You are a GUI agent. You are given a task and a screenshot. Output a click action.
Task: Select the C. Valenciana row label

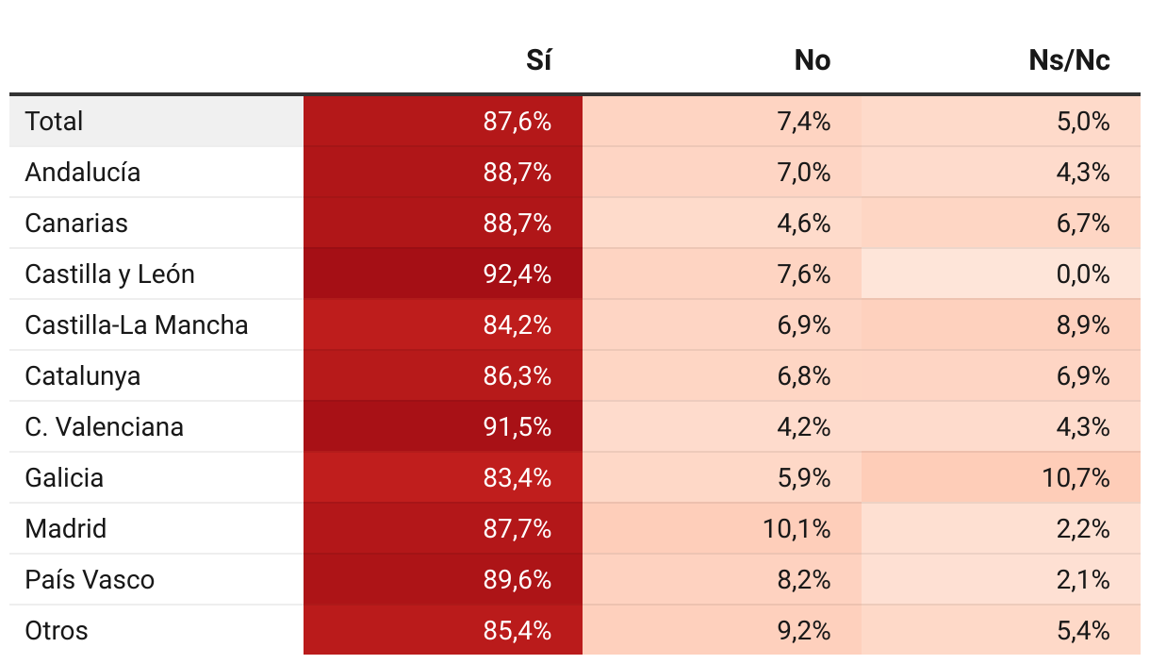click(105, 426)
